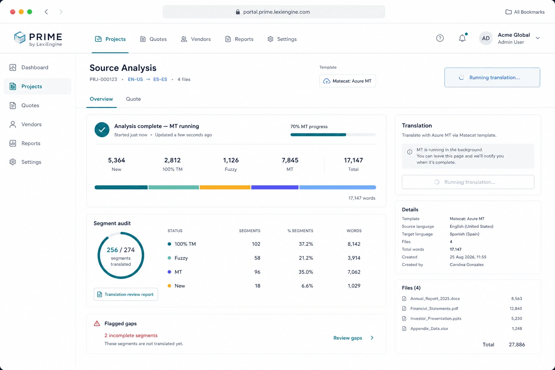Expand the Acme Global account dropdown chevron
The image size is (555, 370).
pos(538,38)
